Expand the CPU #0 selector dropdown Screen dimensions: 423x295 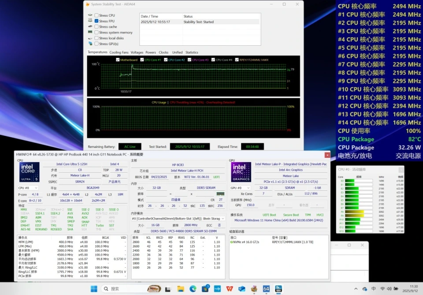click(28, 188)
